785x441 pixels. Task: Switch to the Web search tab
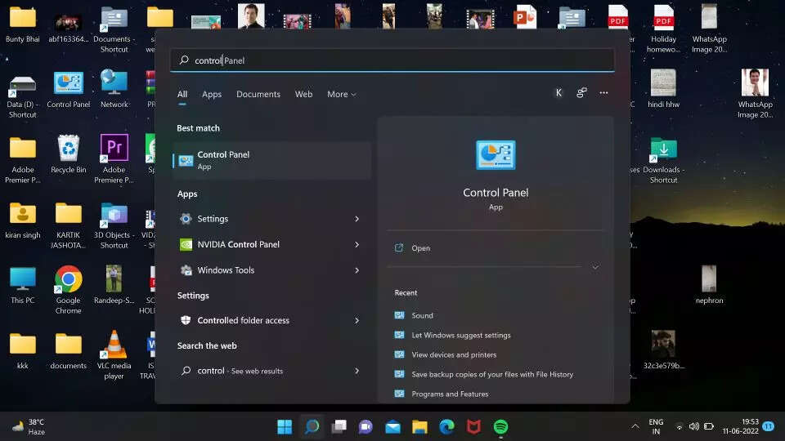click(x=303, y=94)
